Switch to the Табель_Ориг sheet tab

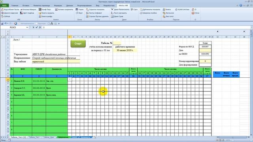click(x=49, y=137)
